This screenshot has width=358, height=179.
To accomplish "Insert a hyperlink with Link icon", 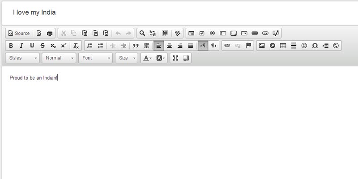I will [227, 46].
